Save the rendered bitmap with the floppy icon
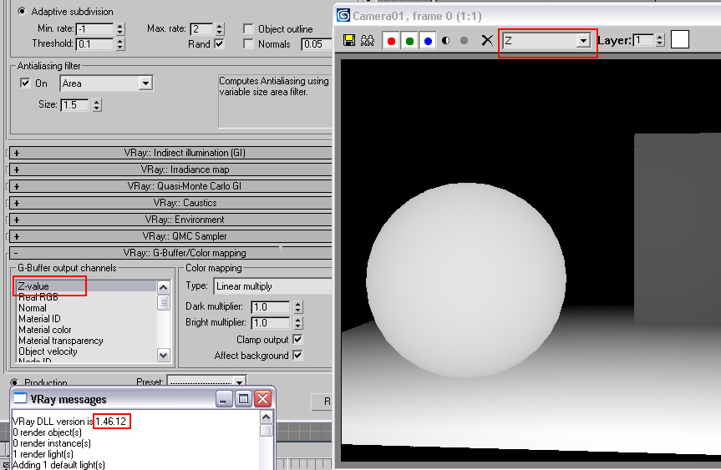The image size is (721, 470). 349,40
